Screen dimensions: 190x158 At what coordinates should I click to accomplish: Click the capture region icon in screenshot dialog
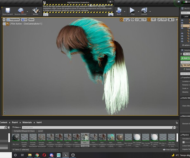click(x=46, y=15)
